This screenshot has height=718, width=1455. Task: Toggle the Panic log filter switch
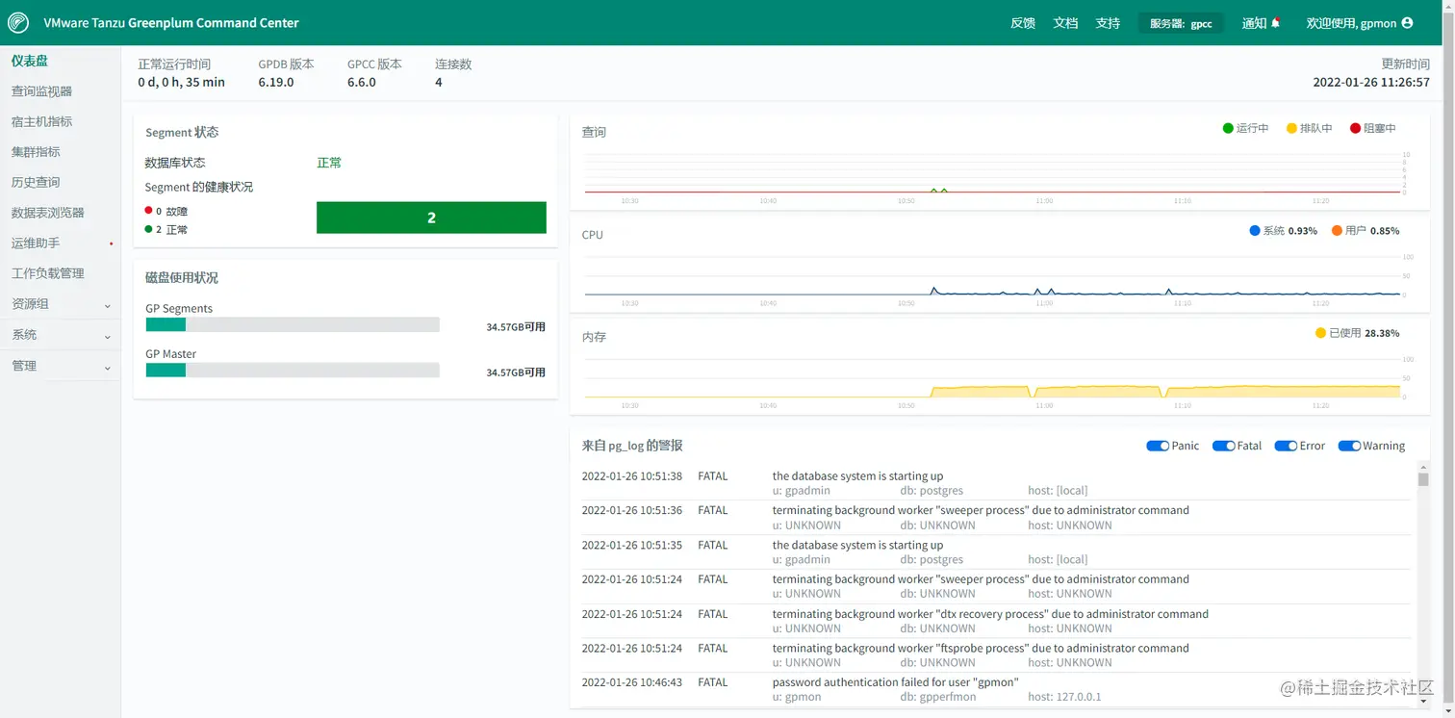coord(1158,446)
